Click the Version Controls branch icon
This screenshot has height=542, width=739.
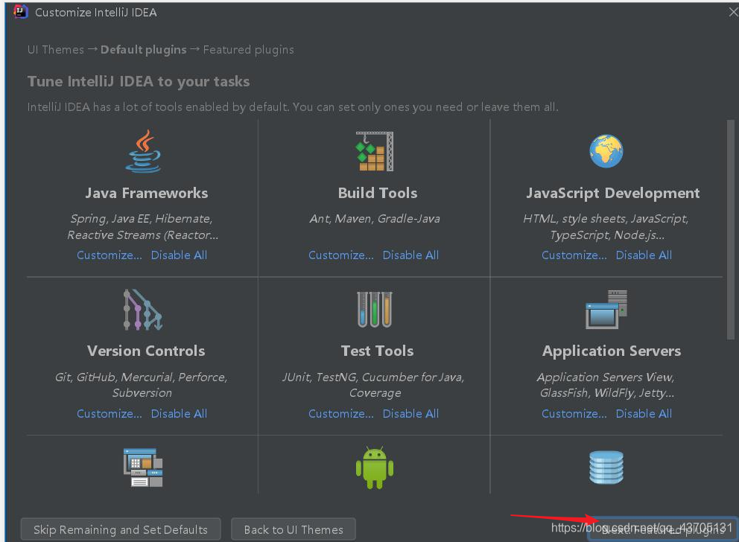click(x=143, y=310)
